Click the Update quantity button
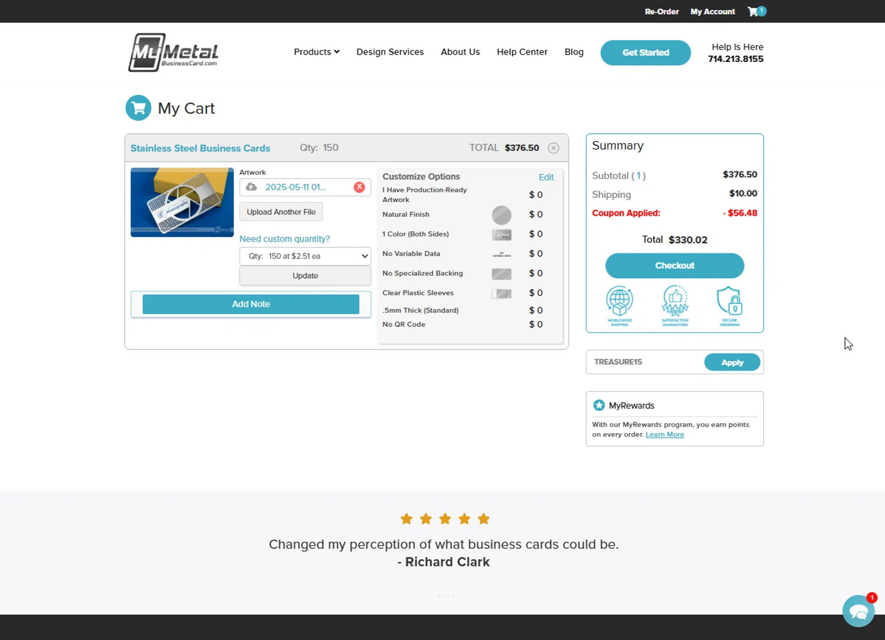This screenshot has width=885, height=640. click(305, 275)
